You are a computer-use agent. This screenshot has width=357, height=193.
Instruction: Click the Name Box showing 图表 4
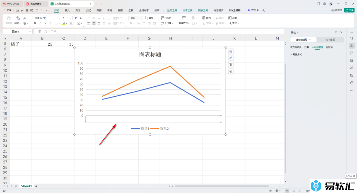click(17, 31)
